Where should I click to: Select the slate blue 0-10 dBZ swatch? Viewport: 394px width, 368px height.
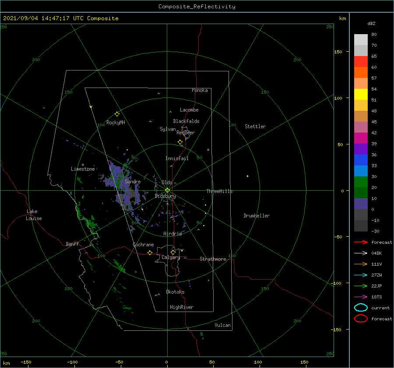tap(361, 204)
